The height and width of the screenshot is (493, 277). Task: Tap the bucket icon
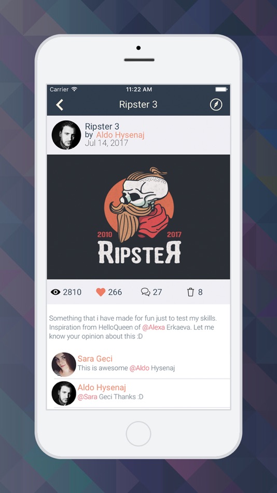(x=190, y=292)
